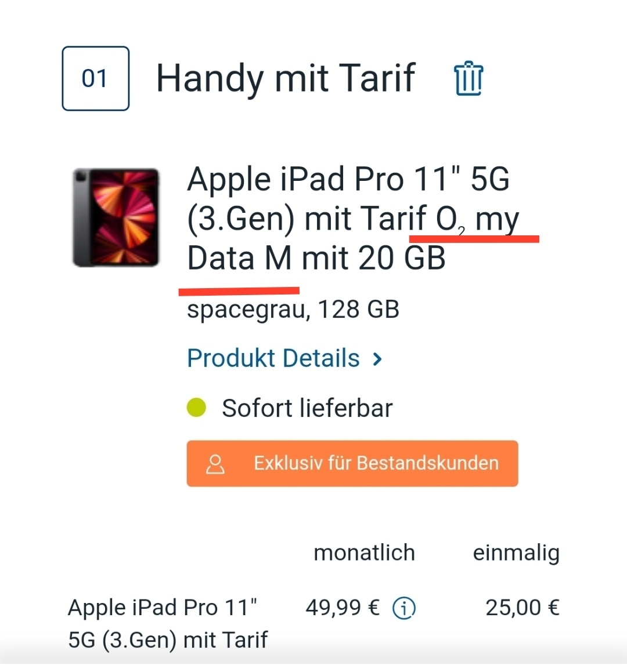Click the 25,00 € one-time price

click(522, 608)
